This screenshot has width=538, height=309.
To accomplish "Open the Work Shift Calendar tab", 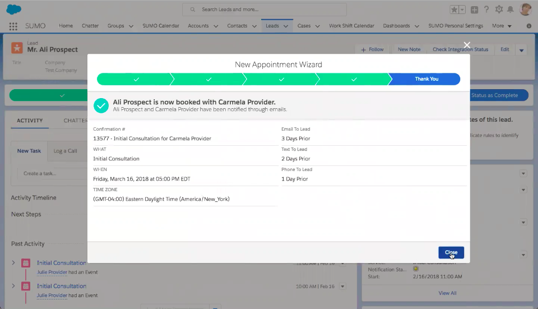I will [x=351, y=26].
